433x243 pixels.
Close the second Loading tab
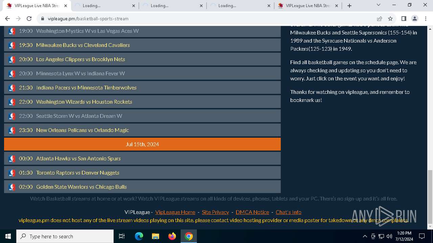pos(133,6)
